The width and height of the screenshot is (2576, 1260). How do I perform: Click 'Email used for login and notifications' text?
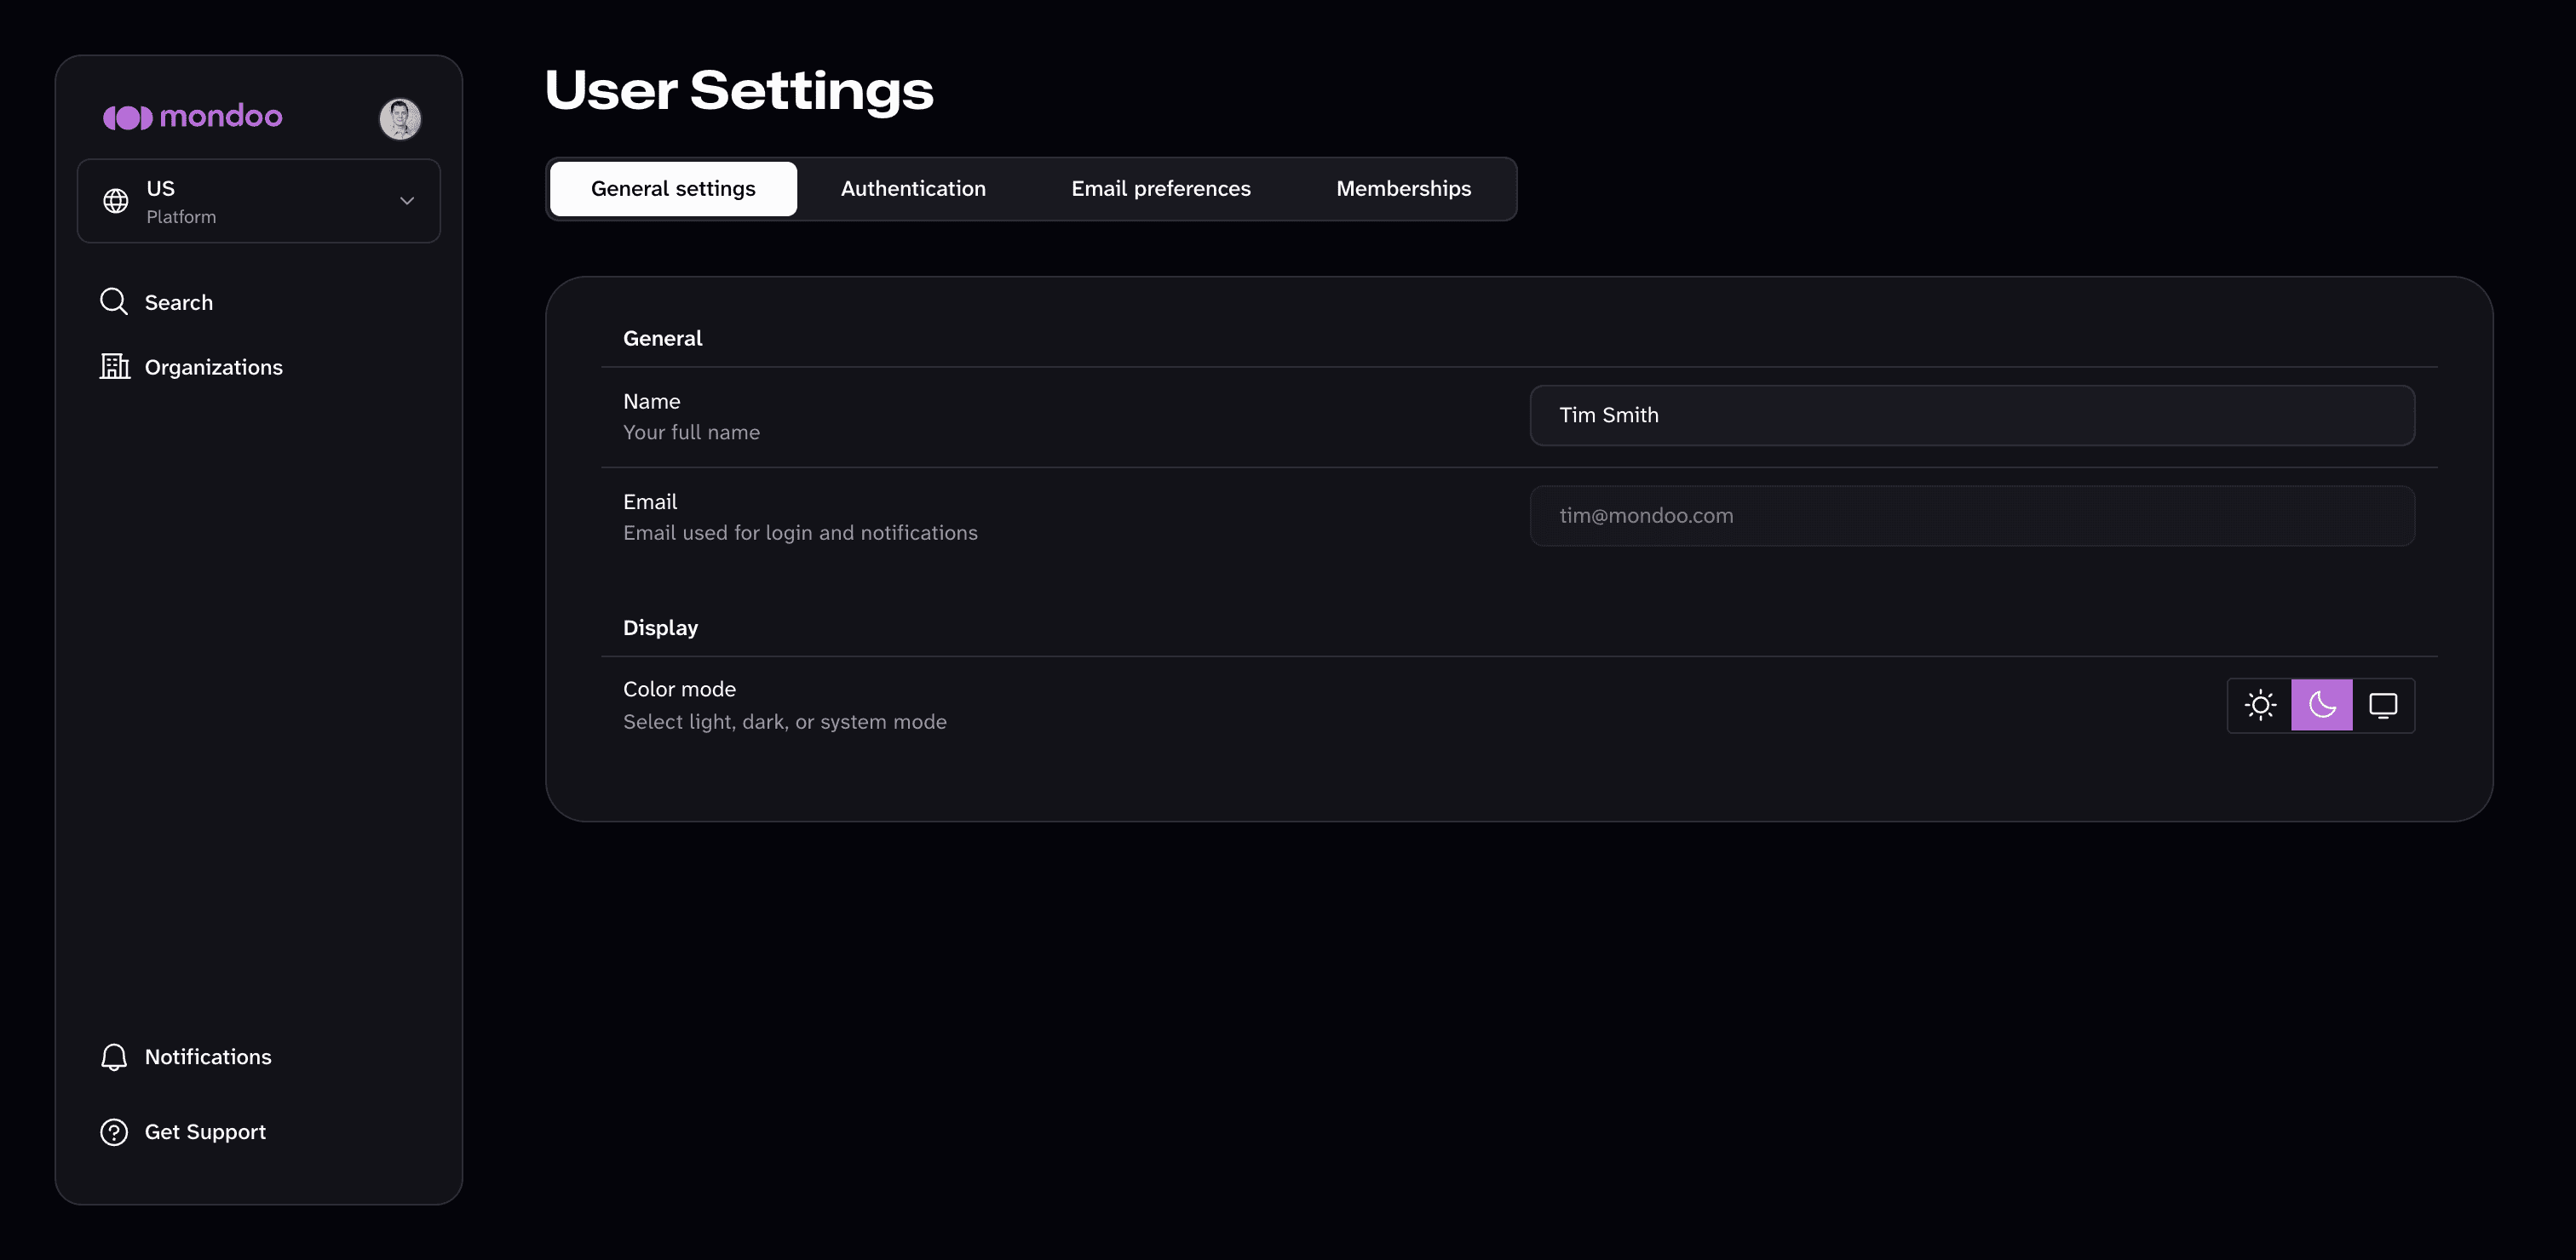click(800, 533)
